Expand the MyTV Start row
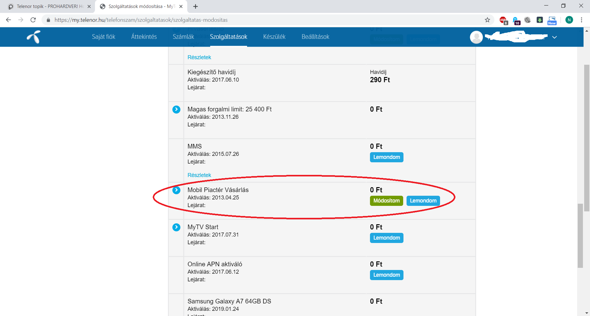Image resolution: width=590 pixels, height=316 pixels. point(176,227)
